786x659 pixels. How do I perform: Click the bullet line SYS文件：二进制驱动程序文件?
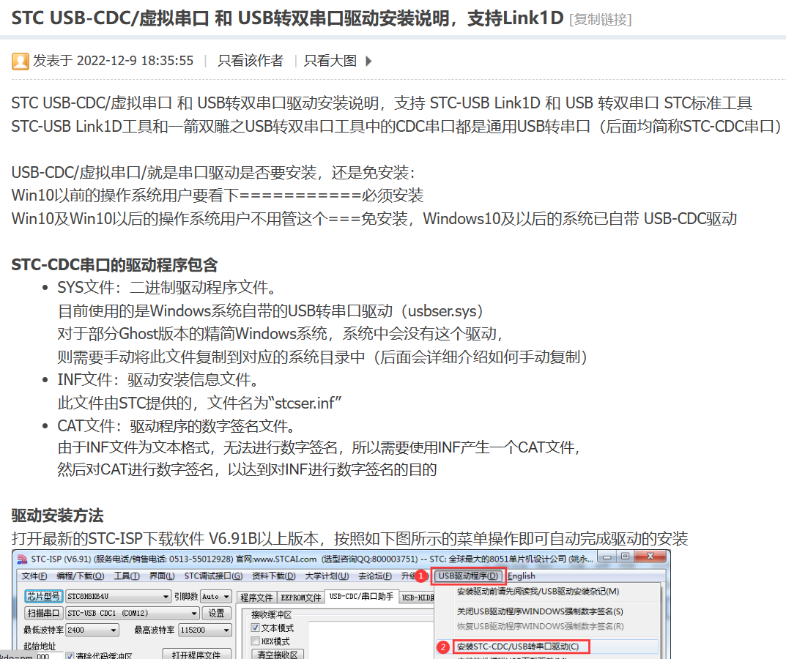167,288
